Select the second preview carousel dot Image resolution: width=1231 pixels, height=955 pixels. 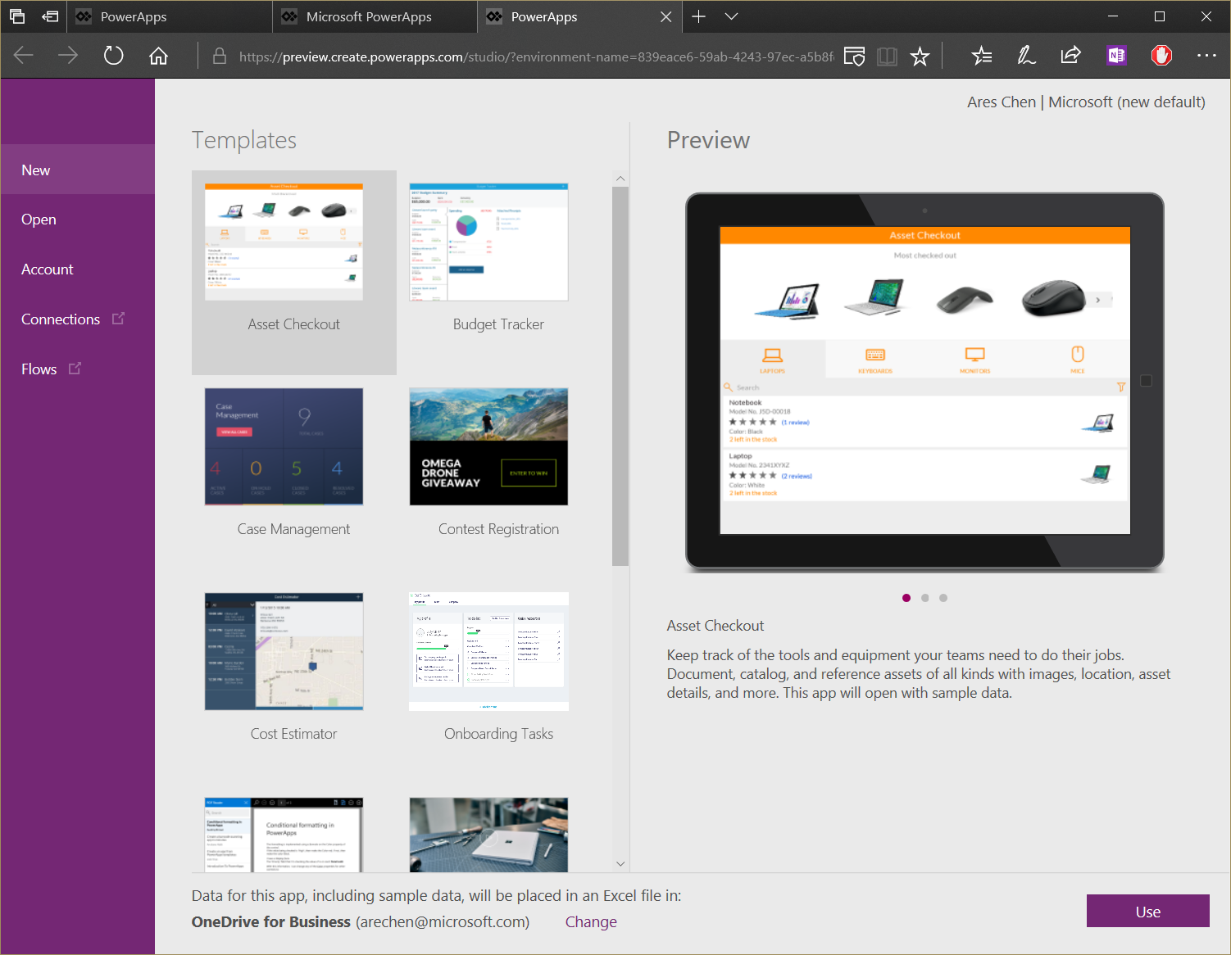pos(924,598)
